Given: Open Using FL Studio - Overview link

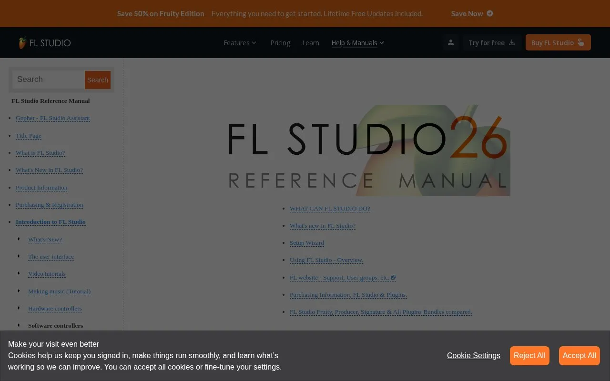Looking at the screenshot, I should pyautogui.click(x=326, y=260).
